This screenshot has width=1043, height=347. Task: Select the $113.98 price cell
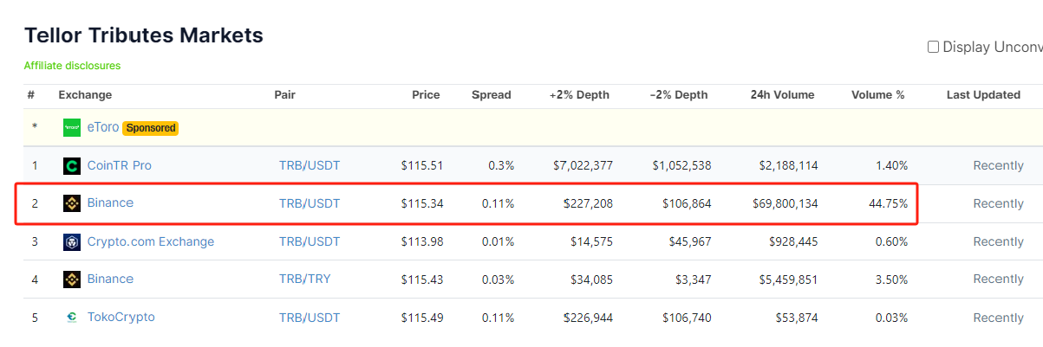click(422, 241)
